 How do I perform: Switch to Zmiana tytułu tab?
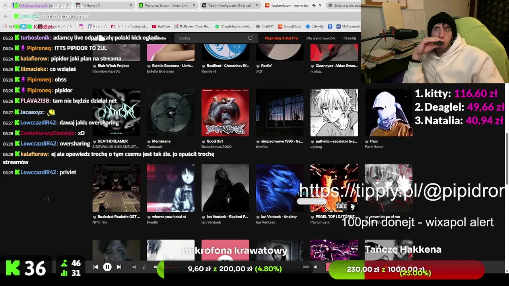[344, 6]
